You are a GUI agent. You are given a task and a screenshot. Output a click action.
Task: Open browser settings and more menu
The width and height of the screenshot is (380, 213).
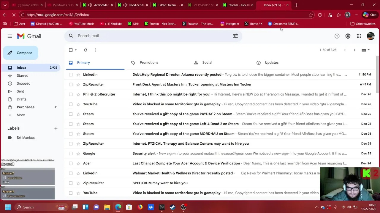click(357, 15)
